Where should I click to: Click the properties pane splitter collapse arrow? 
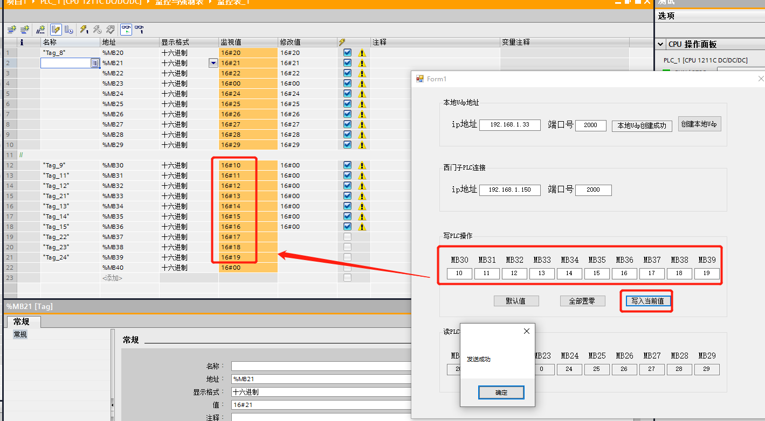coord(112,404)
